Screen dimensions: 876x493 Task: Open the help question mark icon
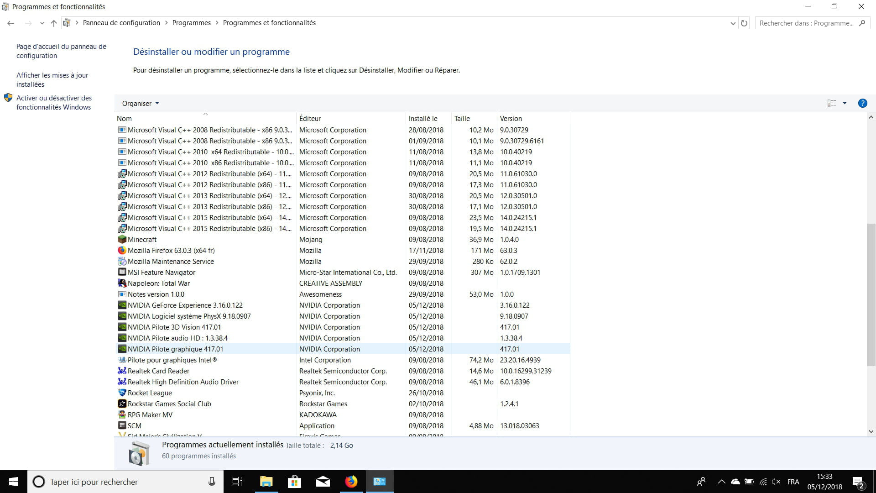(862, 103)
